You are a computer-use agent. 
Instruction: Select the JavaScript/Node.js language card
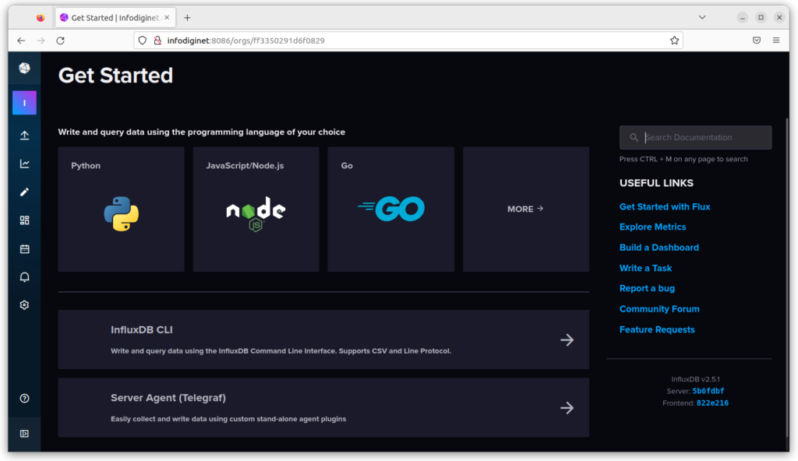[x=256, y=209]
